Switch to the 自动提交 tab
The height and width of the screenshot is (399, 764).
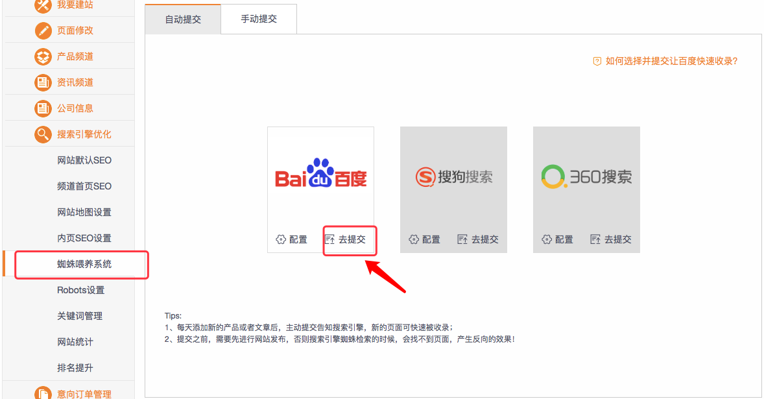183,19
